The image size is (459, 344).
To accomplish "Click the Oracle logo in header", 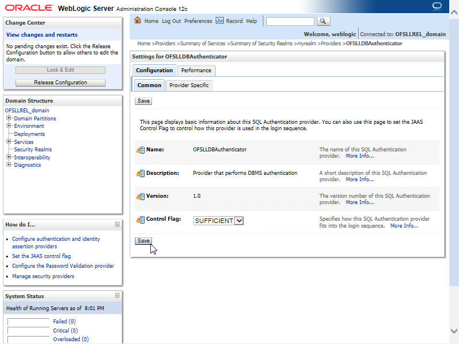I will (29, 8).
